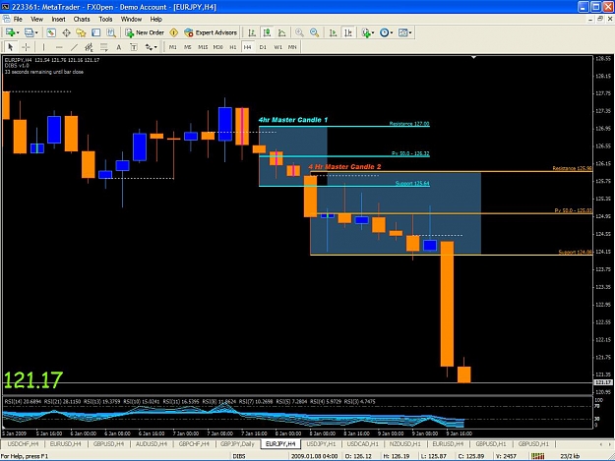Screen dimensions: 615x461
Task: Click the '4 Hr Master Candle 2' label
Action: tap(344, 167)
